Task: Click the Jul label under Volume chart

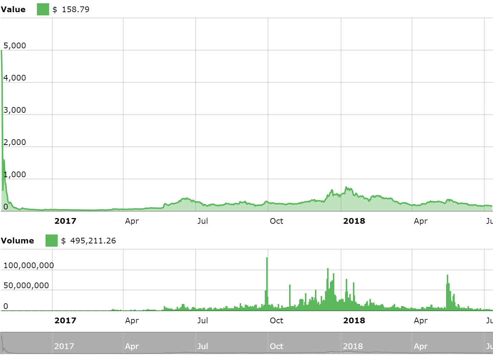Action: click(202, 320)
